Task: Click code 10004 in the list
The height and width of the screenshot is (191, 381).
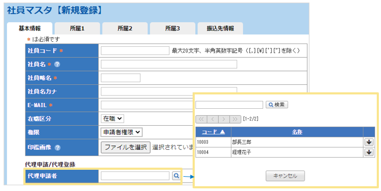Action: coord(203,152)
